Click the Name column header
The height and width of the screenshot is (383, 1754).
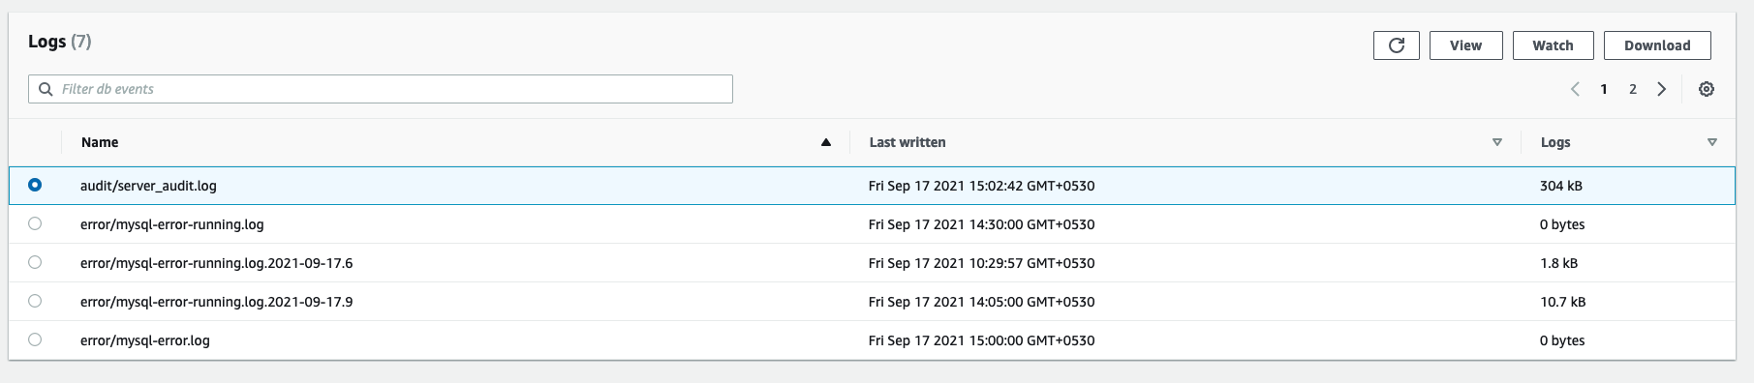100,142
